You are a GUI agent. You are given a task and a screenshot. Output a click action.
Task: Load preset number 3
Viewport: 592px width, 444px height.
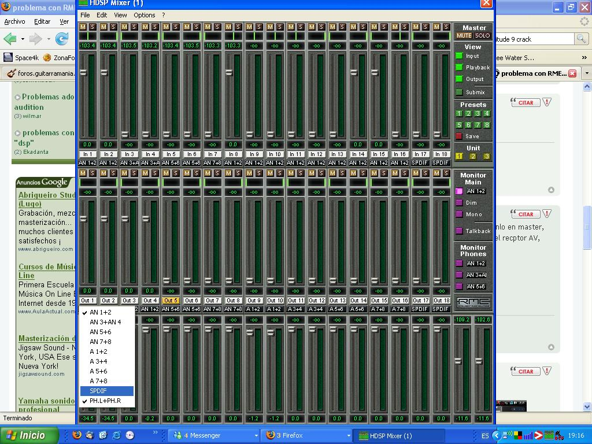click(478, 114)
